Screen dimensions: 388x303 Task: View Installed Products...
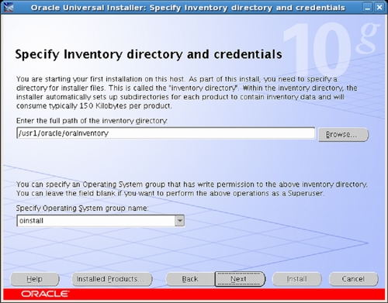click(x=112, y=279)
